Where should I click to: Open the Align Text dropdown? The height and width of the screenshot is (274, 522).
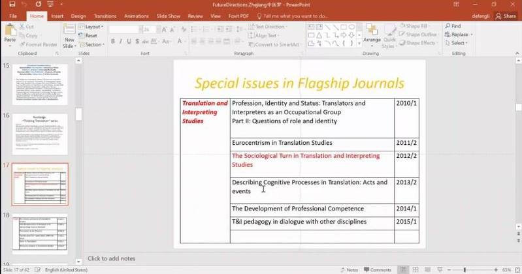264,35
